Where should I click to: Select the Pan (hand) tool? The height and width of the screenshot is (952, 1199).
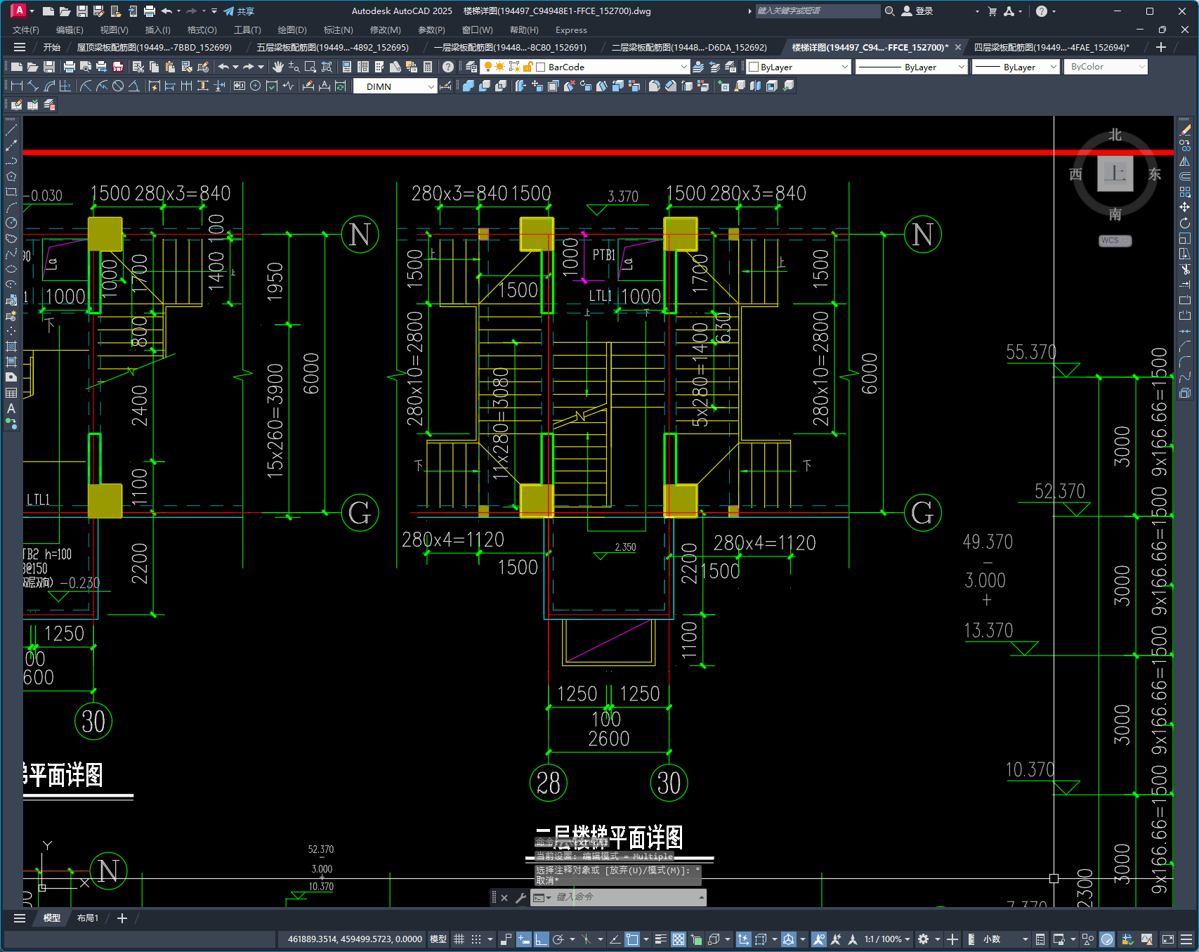(x=278, y=67)
